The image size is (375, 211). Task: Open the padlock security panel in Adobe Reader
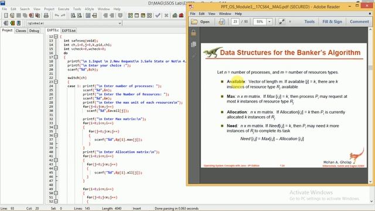point(193,33)
